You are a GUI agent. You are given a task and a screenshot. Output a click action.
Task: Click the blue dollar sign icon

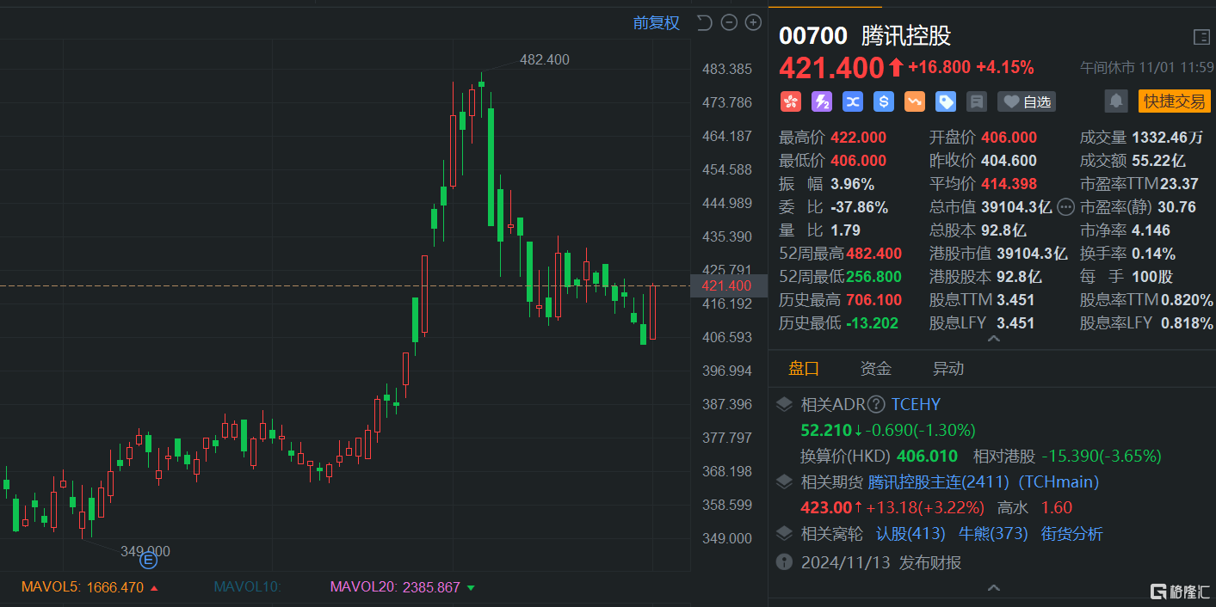pos(883,101)
